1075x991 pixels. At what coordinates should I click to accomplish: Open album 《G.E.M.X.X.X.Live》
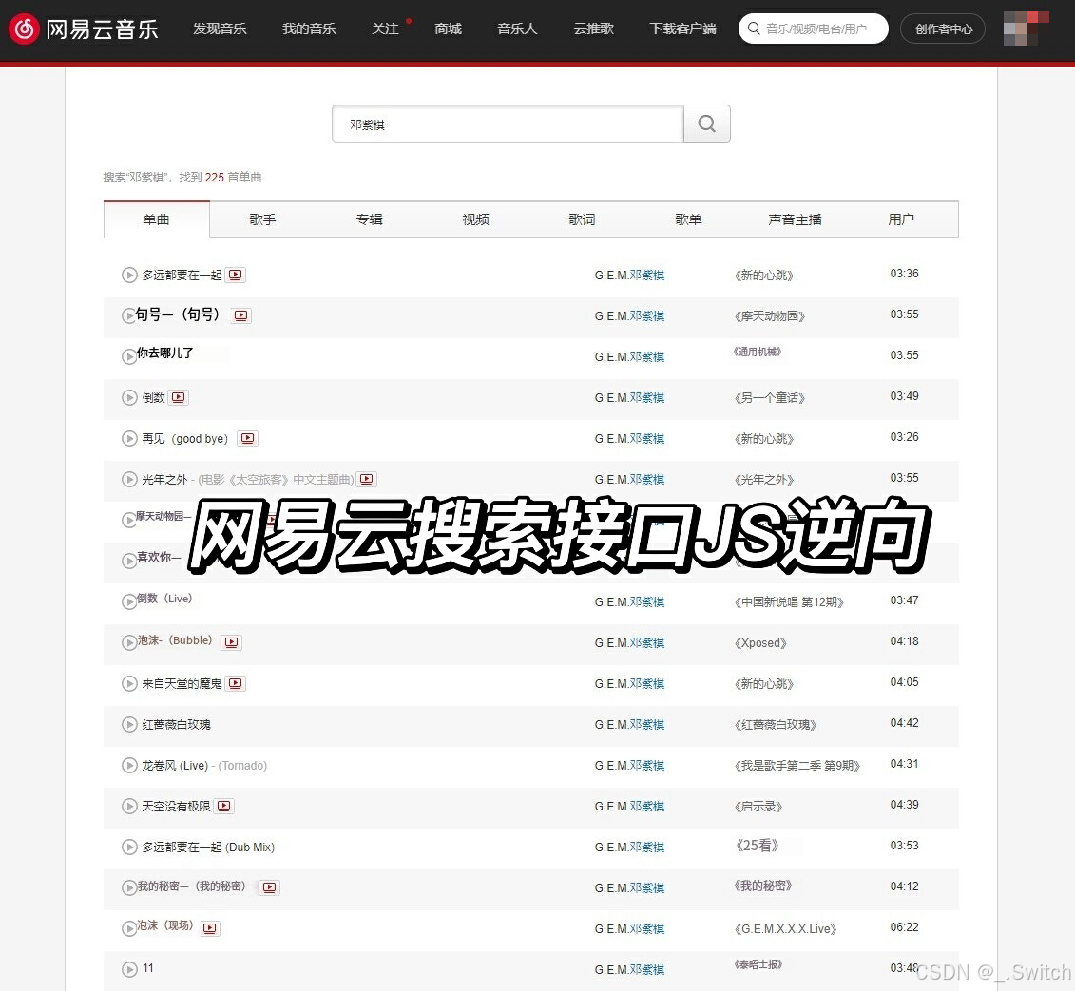pyautogui.click(x=785, y=928)
